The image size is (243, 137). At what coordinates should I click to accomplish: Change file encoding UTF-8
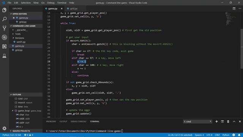tap(209, 135)
